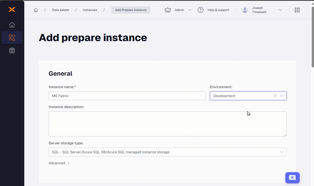Open the users group sidebar icon
The image size is (314, 186).
12,50
